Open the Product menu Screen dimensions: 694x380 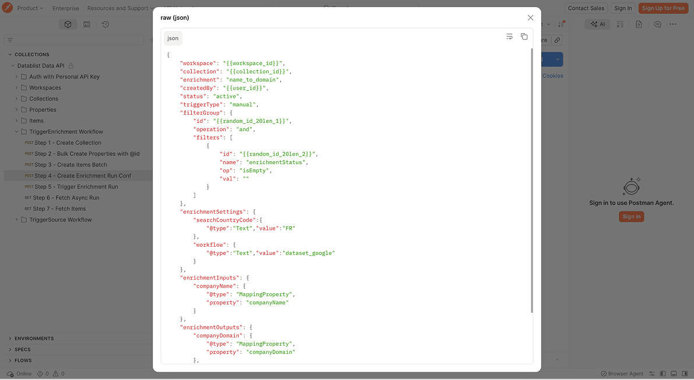pyautogui.click(x=30, y=8)
